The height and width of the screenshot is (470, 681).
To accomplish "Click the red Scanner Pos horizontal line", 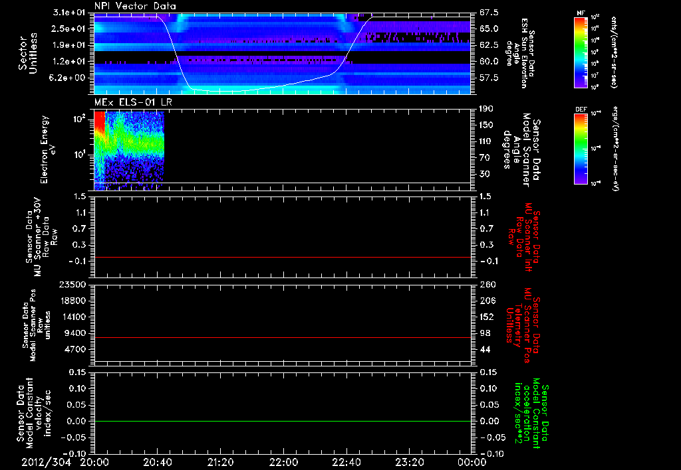I will [283, 338].
